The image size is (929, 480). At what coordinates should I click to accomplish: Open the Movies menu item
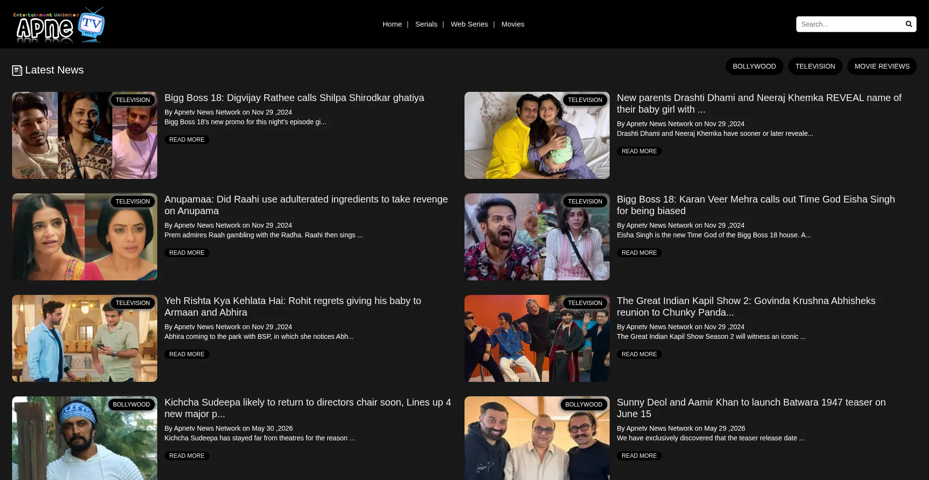512,24
